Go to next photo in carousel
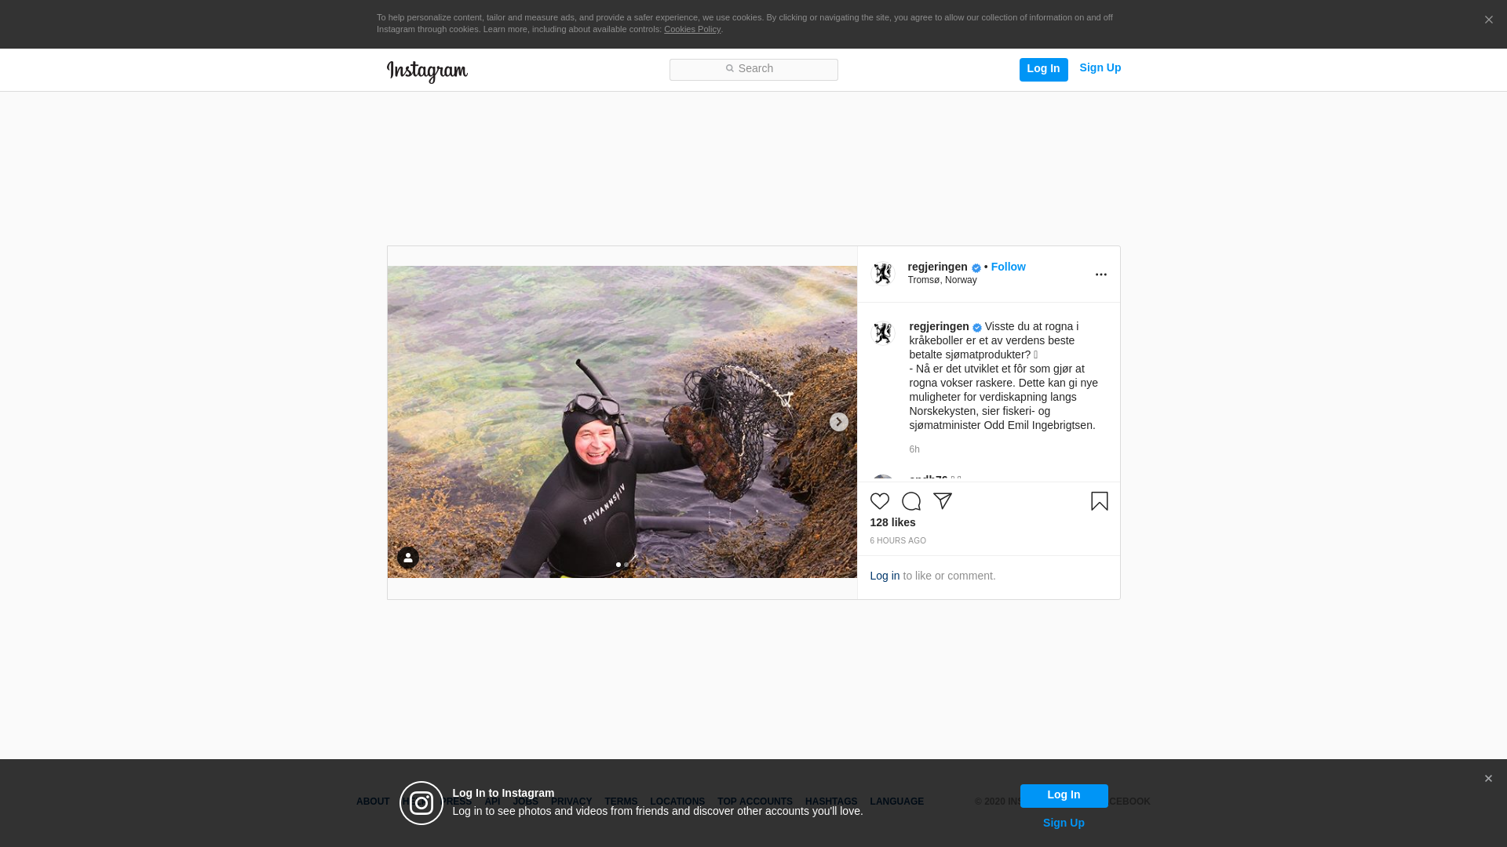 coord(838,422)
